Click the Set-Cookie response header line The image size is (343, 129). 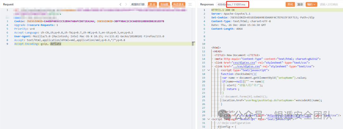(x=263, y=17)
